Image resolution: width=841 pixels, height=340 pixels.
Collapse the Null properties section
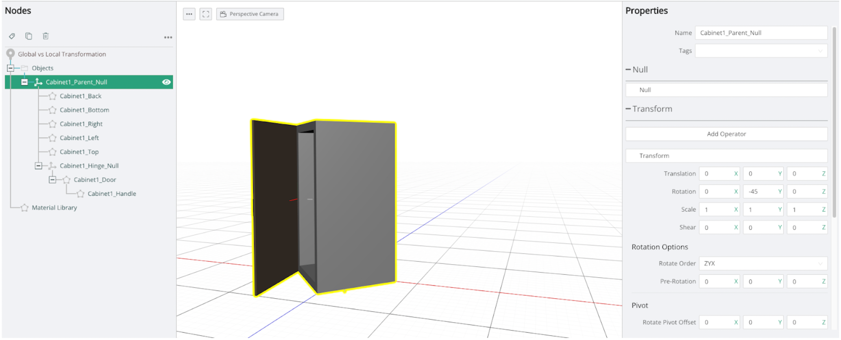click(628, 70)
